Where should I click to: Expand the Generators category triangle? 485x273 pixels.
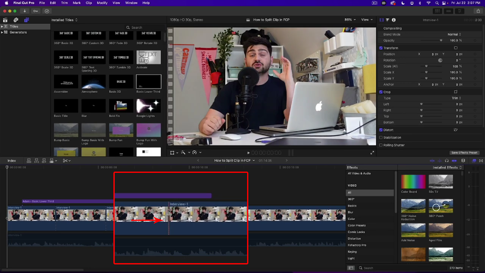coord(2,32)
